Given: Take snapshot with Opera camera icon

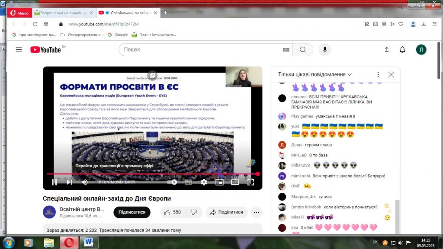Looking at the screenshot, I should [x=376, y=24].
